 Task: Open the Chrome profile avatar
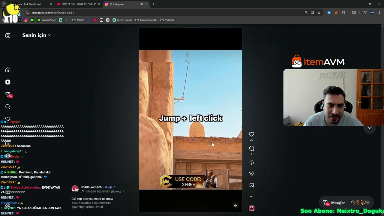point(372,13)
